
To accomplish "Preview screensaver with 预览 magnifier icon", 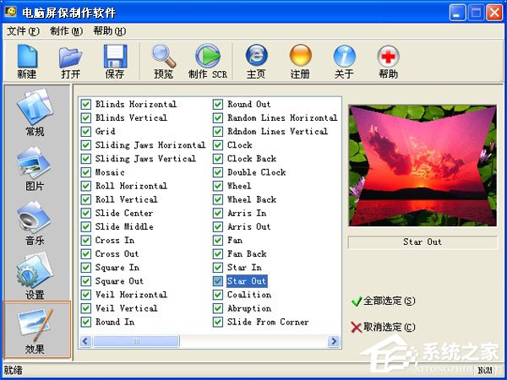I will pyautogui.click(x=164, y=60).
